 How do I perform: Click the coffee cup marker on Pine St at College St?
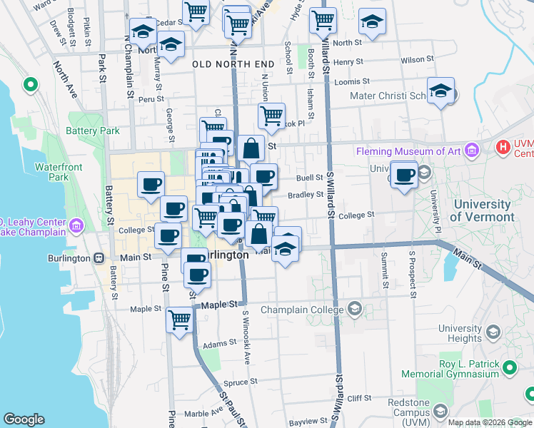click(x=168, y=238)
